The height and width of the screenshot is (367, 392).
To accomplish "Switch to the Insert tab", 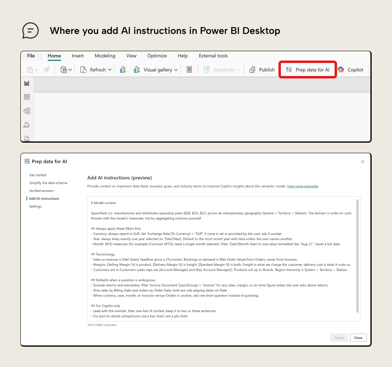I will tap(77, 56).
